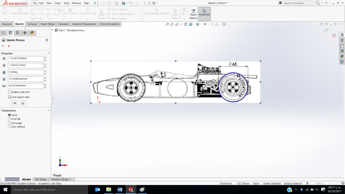Screen dimensions: 345x194
Task: Toggle the Instant2D button
Action: click(204, 14)
